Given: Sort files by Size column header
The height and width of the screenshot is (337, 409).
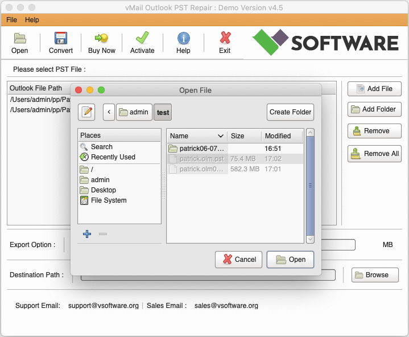Looking at the screenshot, I should [x=245, y=135].
